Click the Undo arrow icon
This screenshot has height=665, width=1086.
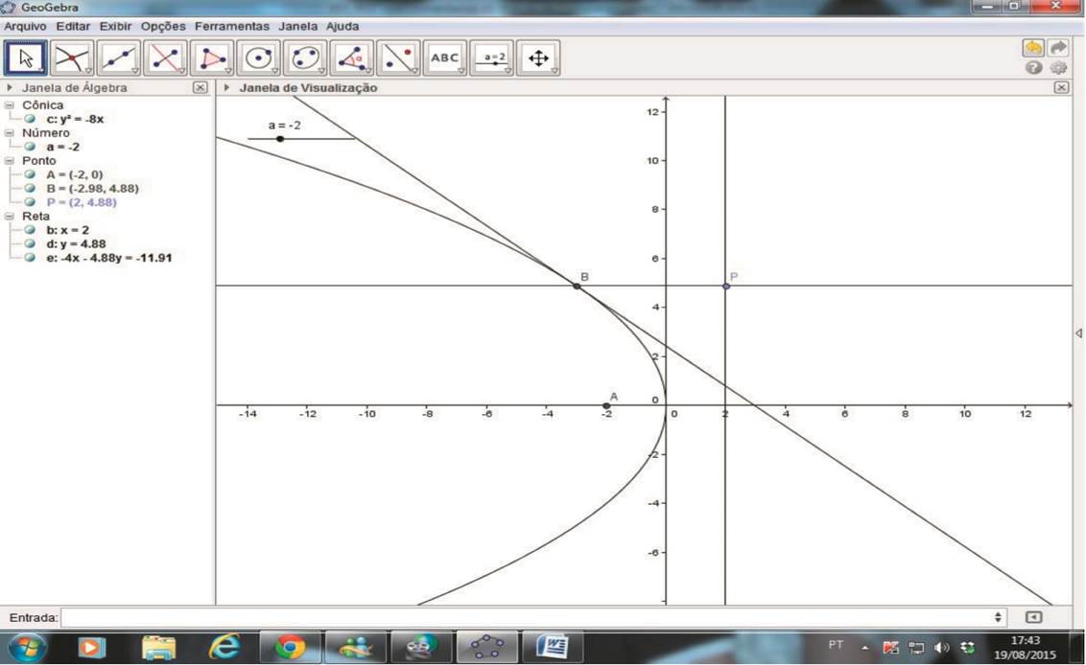[x=1033, y=48]
